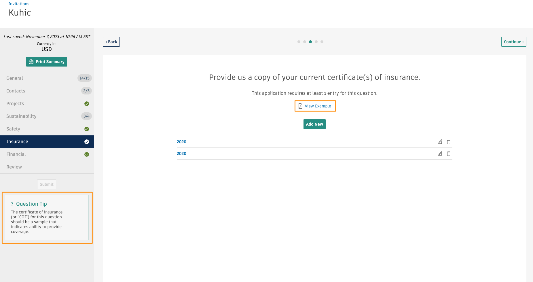This screenshot has width=533, height=282.
Task: Select the last progress dot in the stepper
Action: pyautogui.click(x=322, y=41)
